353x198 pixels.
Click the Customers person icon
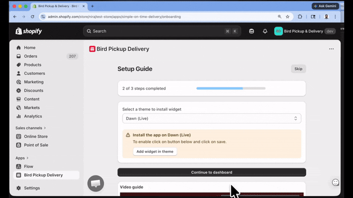click(19, 73)
